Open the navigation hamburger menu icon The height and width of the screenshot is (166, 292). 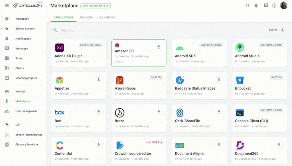7,5
